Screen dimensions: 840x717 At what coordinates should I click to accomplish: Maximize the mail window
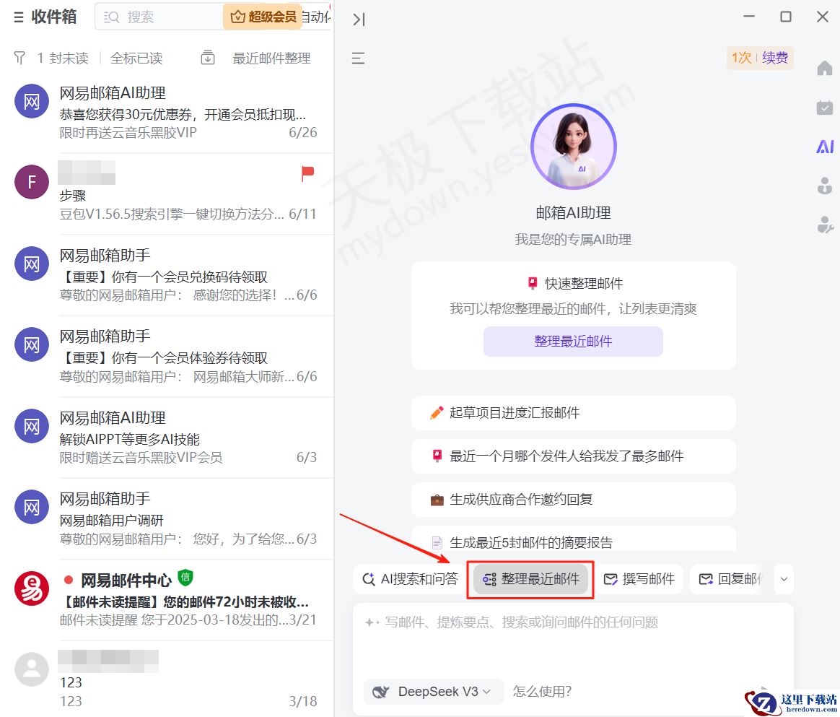(x=785, y=17)
